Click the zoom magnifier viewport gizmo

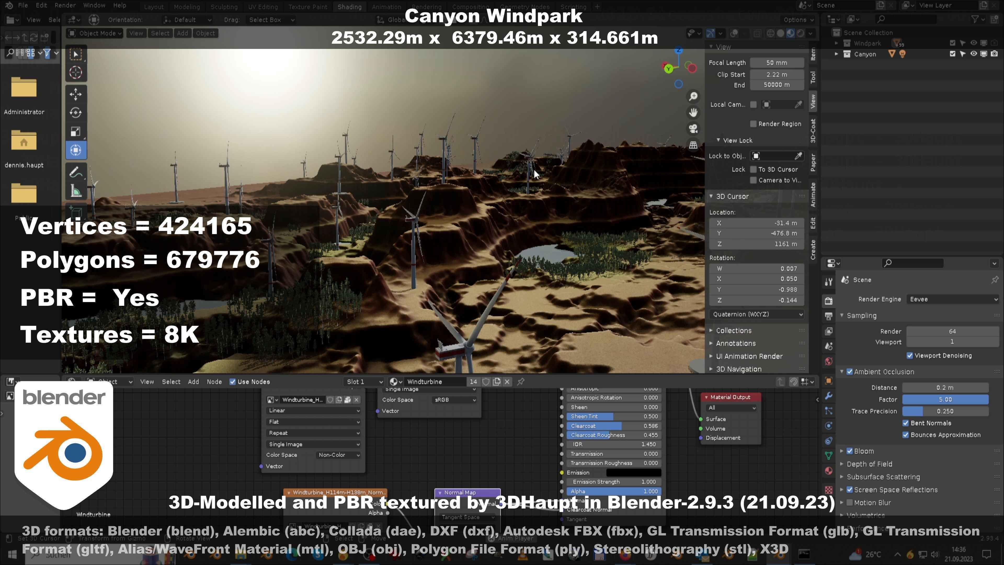tap(693, 96)
